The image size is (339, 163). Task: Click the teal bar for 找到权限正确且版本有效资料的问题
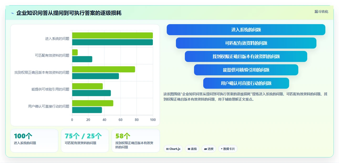[96, 76]
